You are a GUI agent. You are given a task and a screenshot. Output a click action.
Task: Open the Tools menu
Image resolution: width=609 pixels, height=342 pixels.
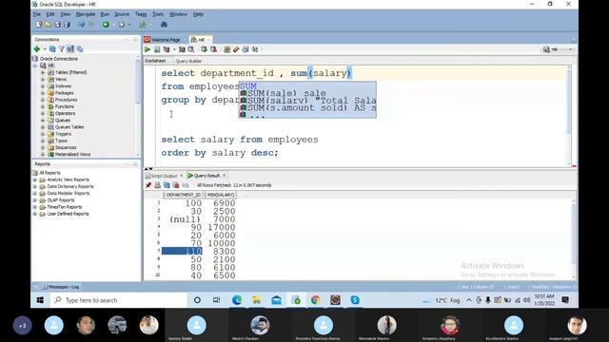(x=158, y=14)
